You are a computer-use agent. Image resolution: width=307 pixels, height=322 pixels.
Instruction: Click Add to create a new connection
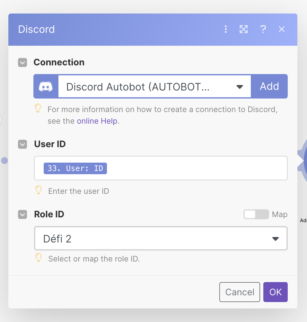pos(269,86)
